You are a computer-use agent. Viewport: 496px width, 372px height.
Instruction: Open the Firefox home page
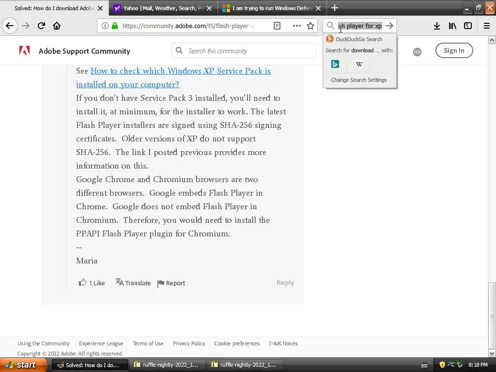[57, 26]
